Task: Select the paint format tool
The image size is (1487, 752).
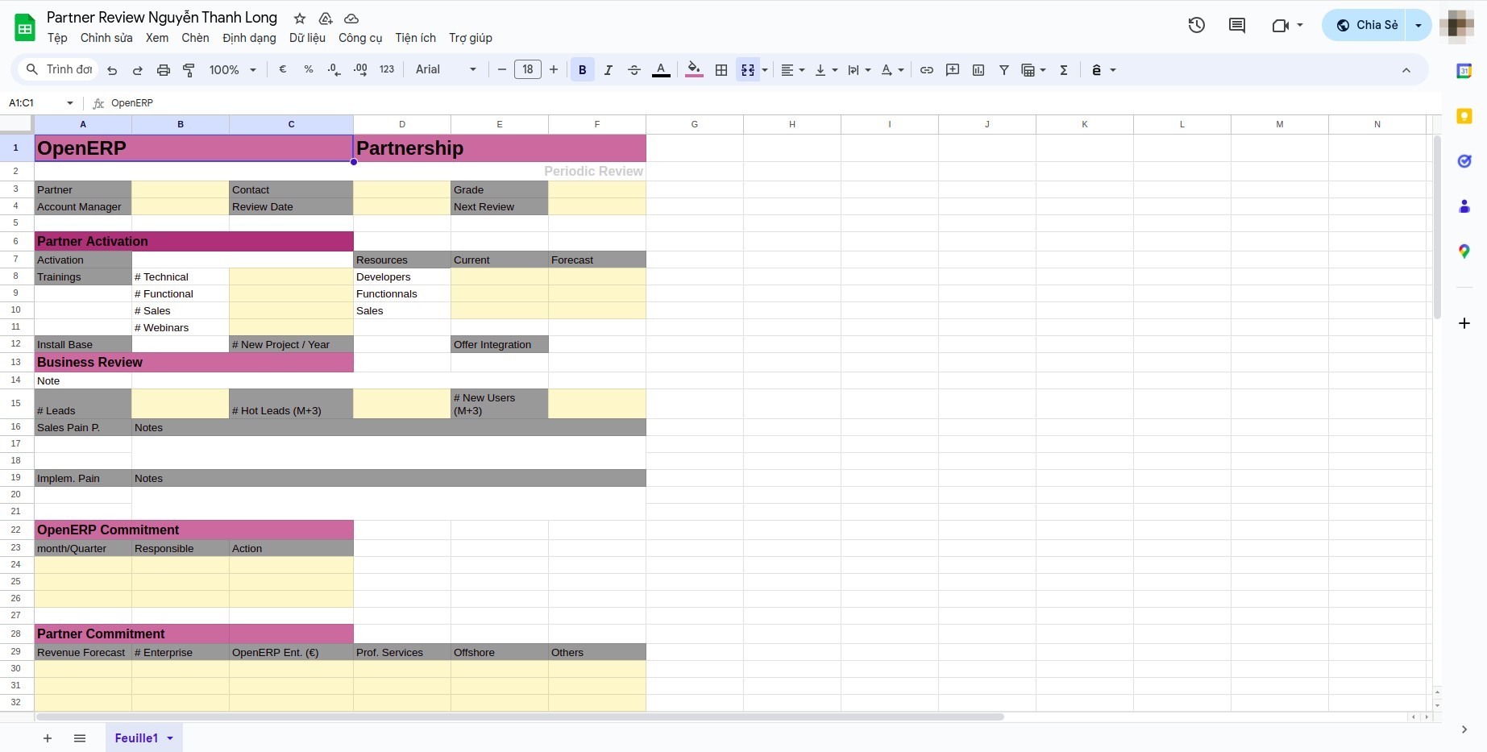Action: (x=189, y=70)
